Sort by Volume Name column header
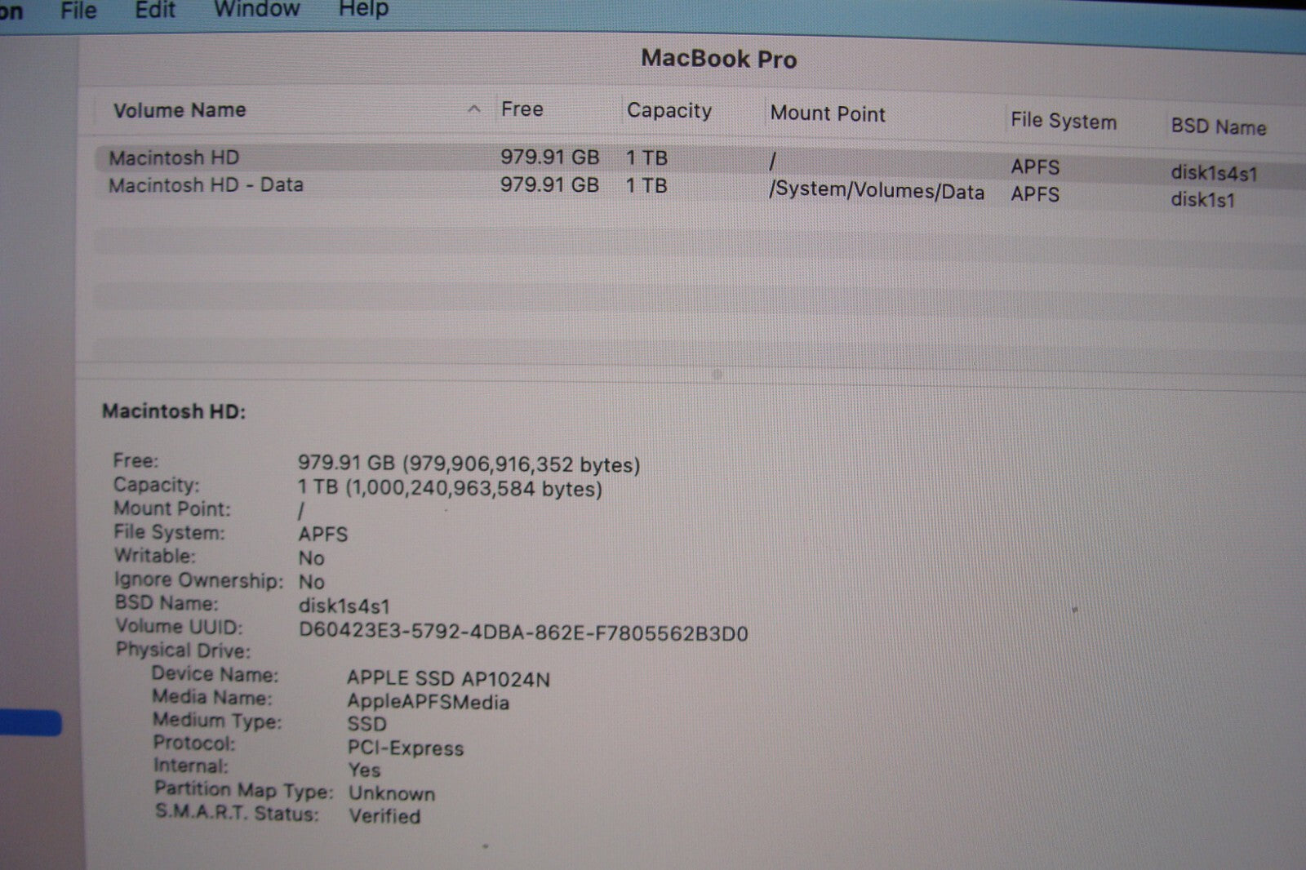Image resolution: width=1306 pixels, height=870 pixels. coord(180,110)
